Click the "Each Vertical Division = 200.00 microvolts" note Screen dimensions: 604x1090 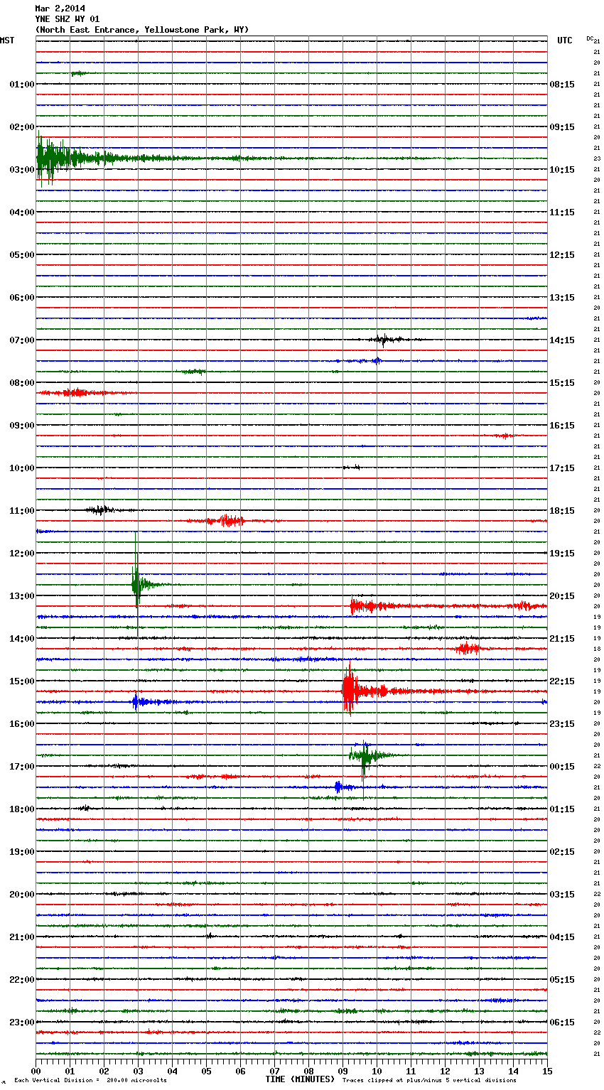pos(90,1081)
